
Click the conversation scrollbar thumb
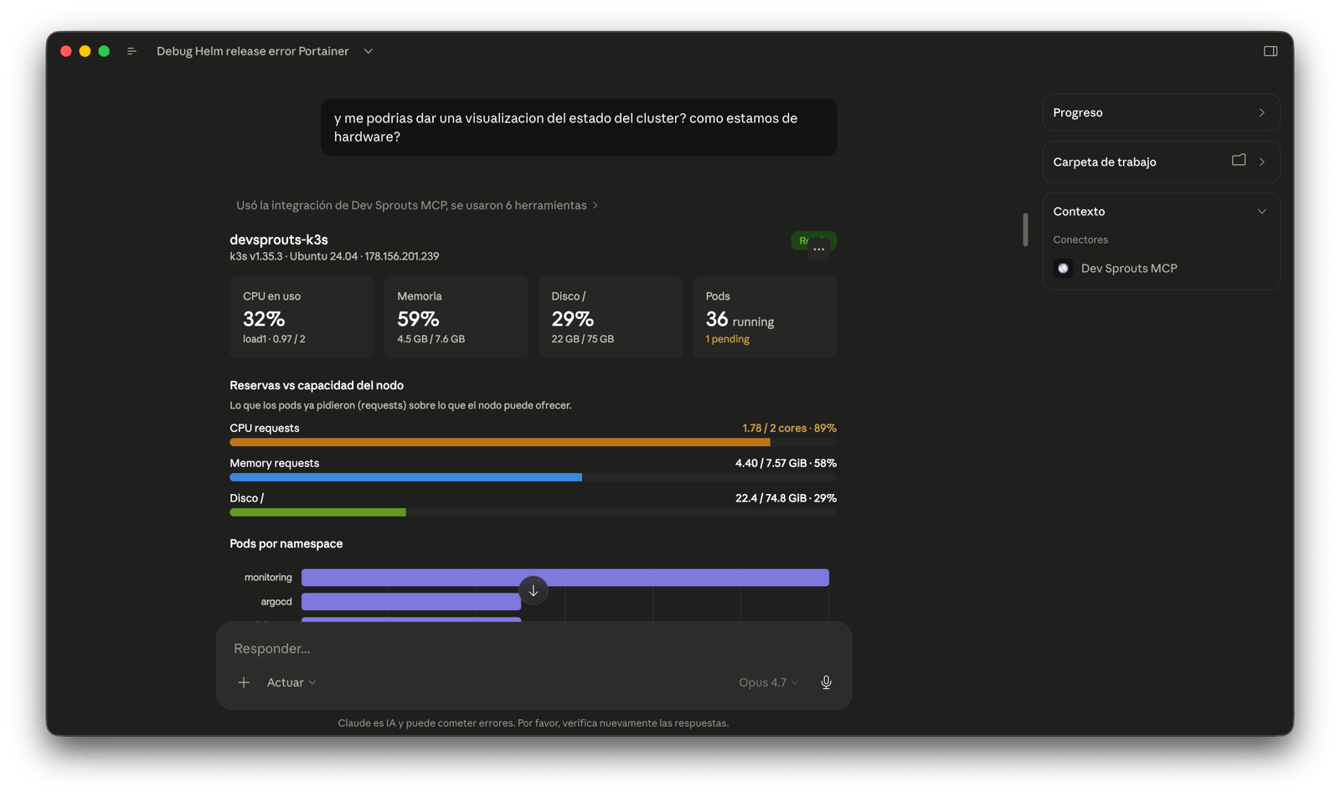(x=1025, y=229)
